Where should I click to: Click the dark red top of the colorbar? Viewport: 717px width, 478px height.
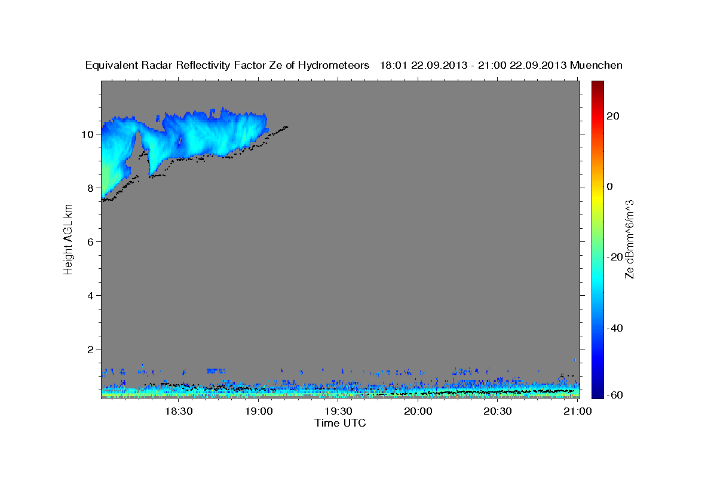(x=597, y=86)
